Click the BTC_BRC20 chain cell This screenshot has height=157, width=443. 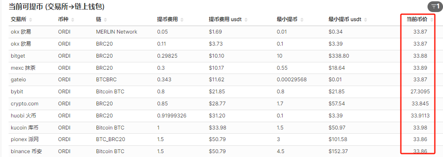pyautogui.click(x=111, y=139)
